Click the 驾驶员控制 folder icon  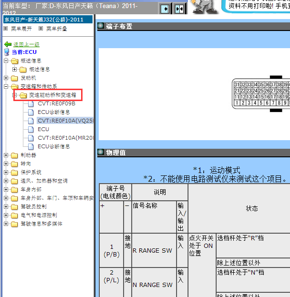14,207
